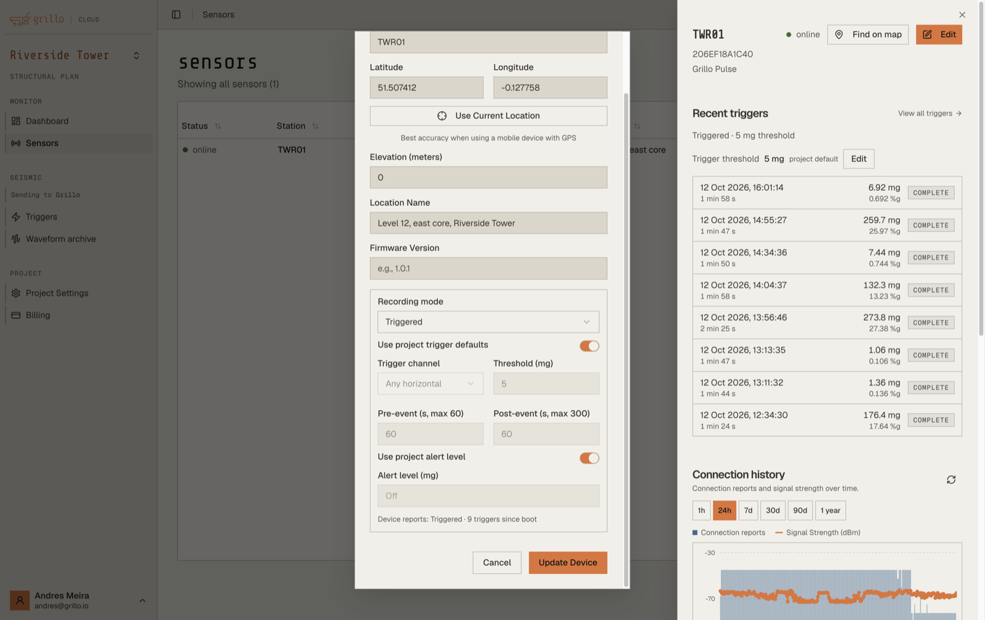Refresh the Connection history chart
The width and height of the screenshot is (985, 620).
click(x=951, y=480)
